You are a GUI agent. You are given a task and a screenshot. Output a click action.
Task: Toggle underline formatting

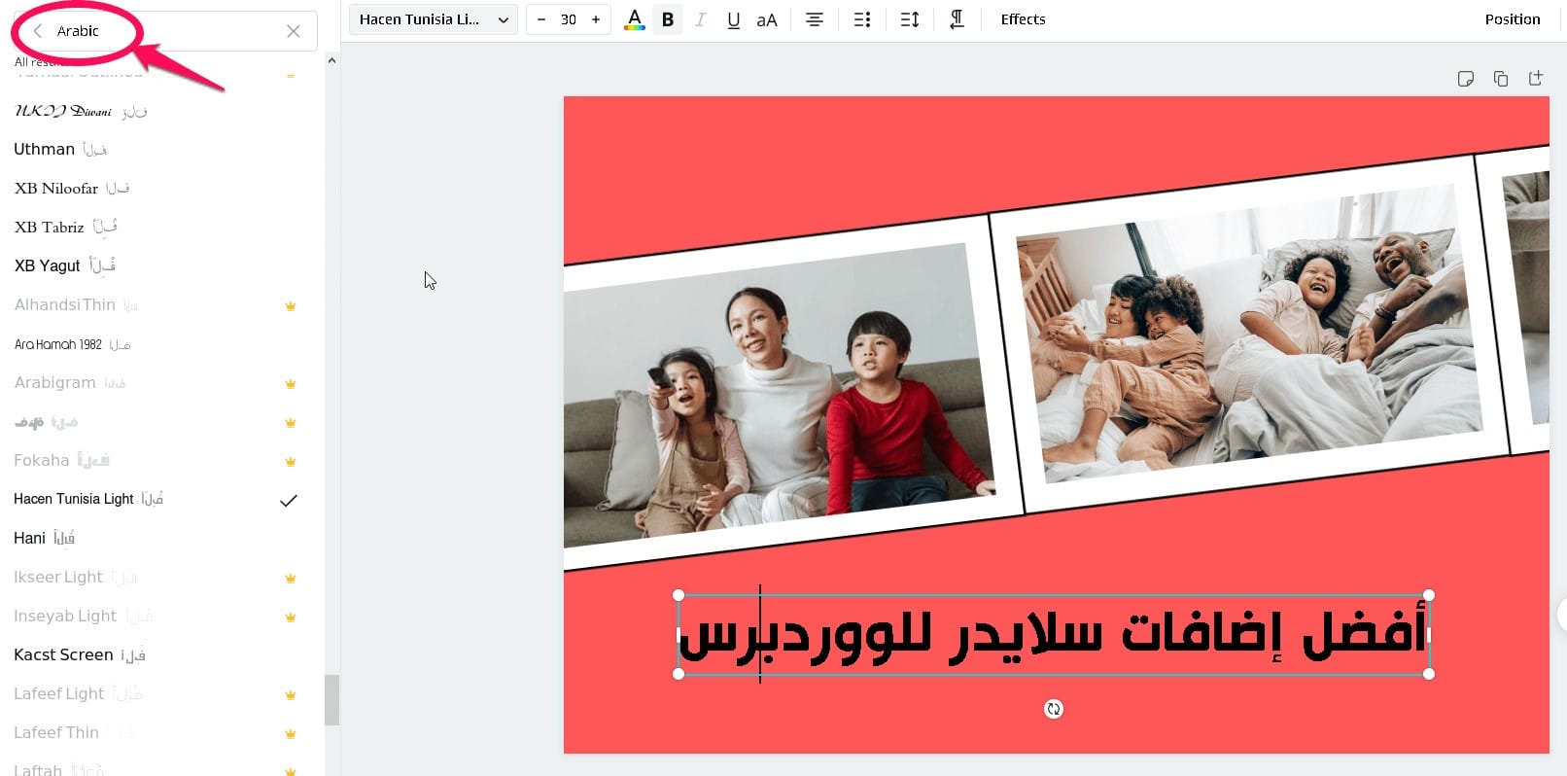tap(733, 19)
